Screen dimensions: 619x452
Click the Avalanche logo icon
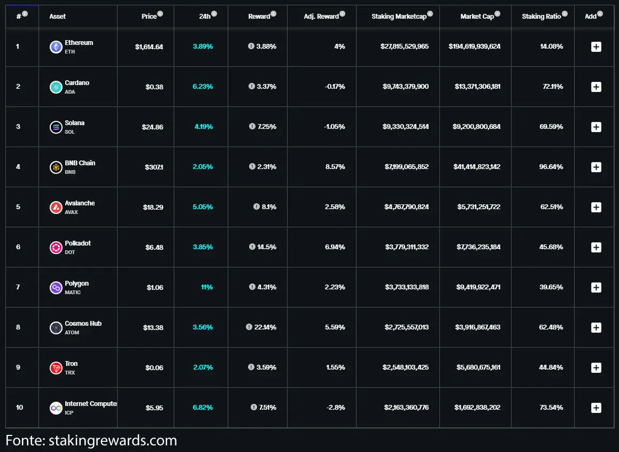coord(56,208)
